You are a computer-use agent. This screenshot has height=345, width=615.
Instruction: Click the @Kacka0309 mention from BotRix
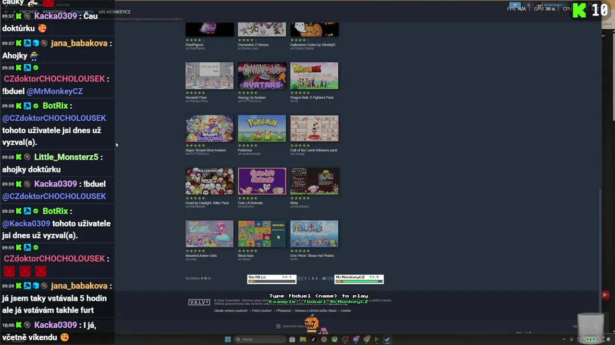click(x=26, y=223)
